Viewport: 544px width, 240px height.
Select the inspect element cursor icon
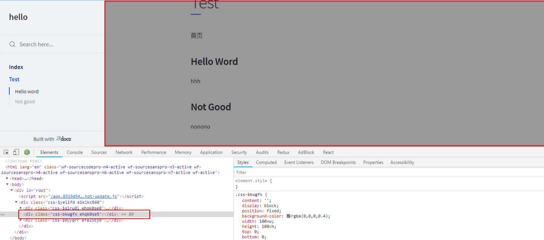click(6, 152)
